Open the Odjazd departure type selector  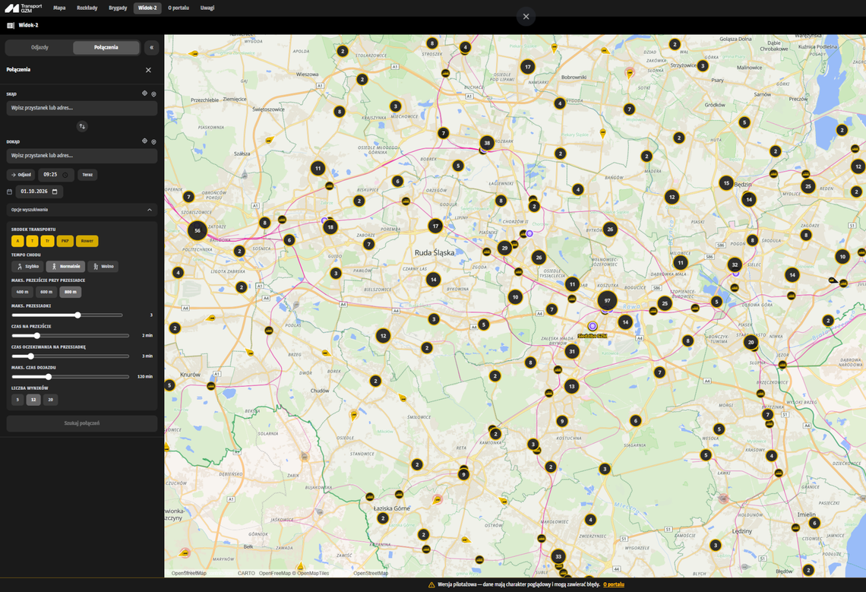coord(21,175)
